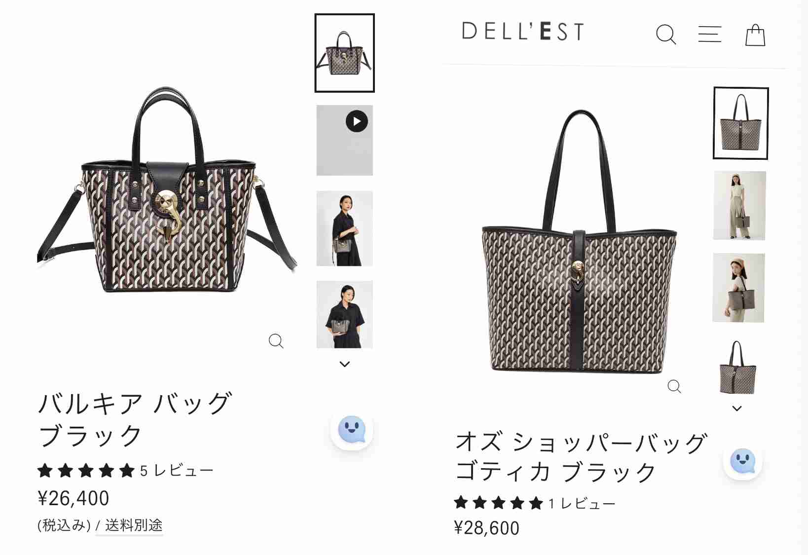
Task: Open the search magnifier in header
Action: [666, 35]
